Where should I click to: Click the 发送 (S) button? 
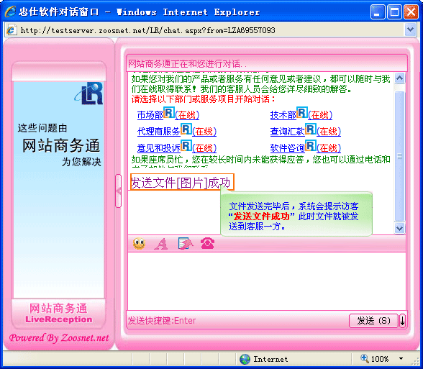point(373,321)
